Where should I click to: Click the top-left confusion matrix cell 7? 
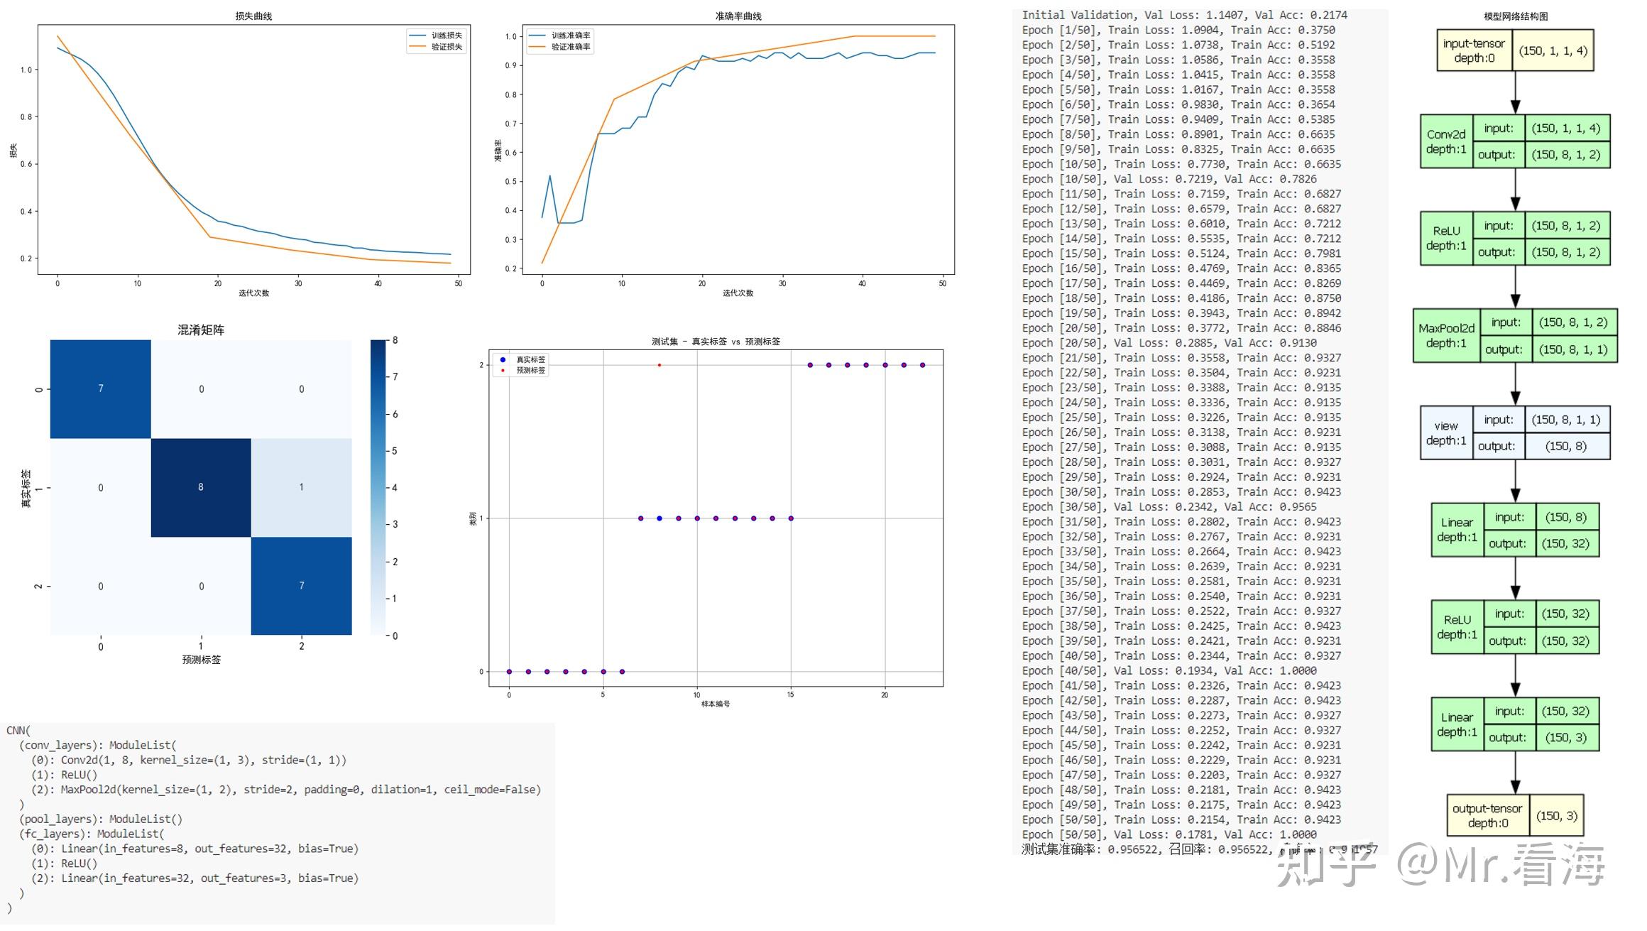[x=100, y=388]
